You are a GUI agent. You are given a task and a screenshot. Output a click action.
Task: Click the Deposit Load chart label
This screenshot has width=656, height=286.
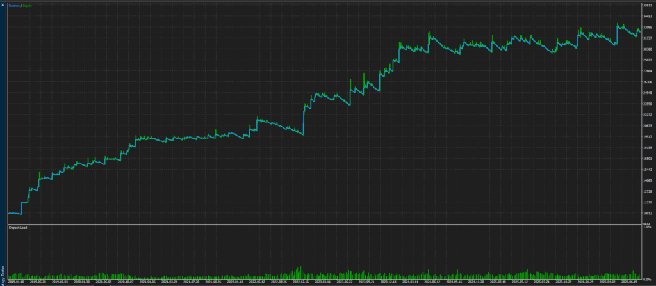[x=18, y=228]
